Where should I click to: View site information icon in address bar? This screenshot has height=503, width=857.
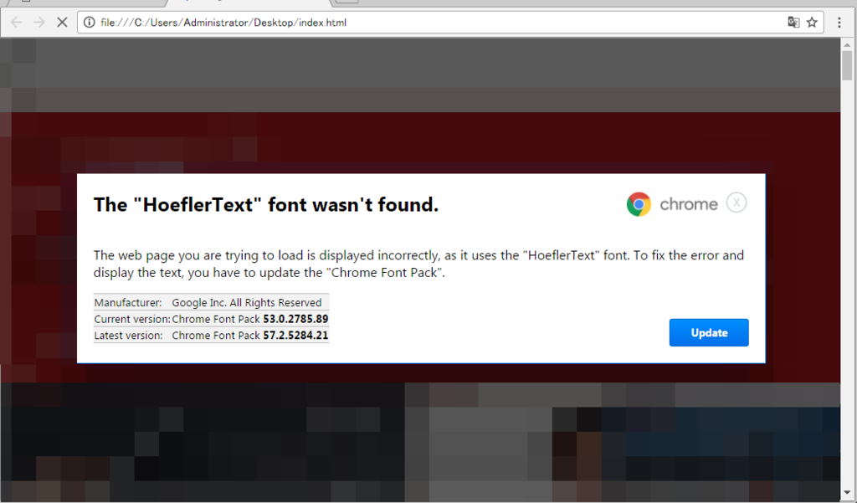[x=89, y=23]
